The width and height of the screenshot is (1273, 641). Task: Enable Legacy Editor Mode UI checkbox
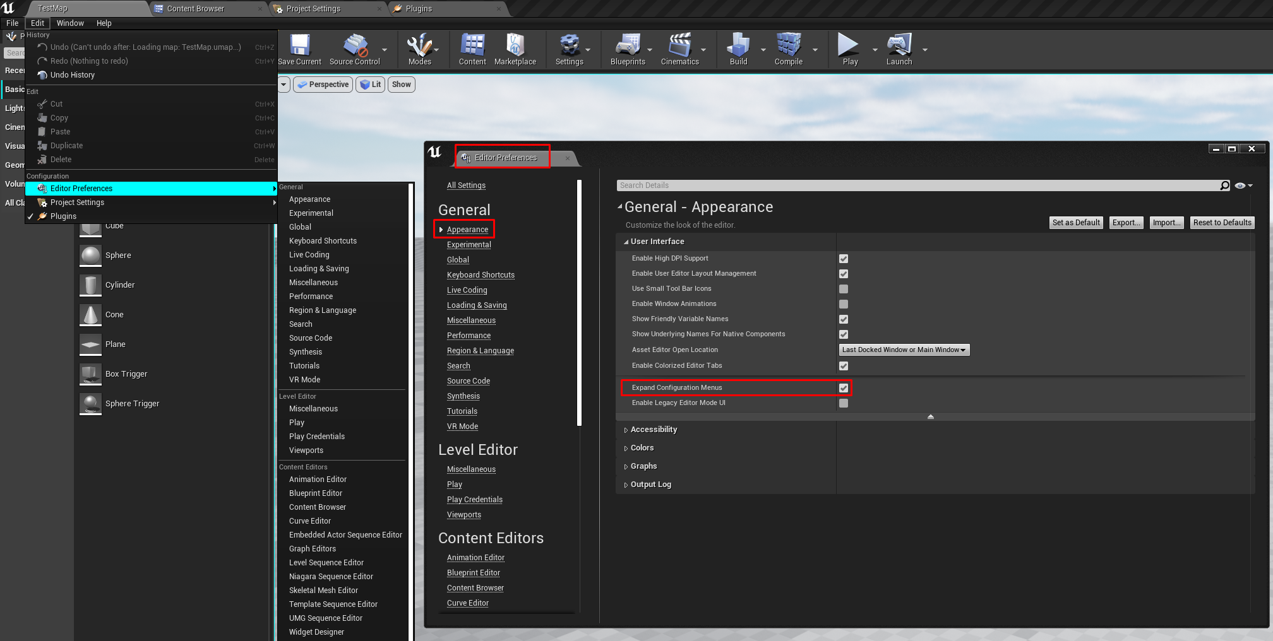(844, 403)
